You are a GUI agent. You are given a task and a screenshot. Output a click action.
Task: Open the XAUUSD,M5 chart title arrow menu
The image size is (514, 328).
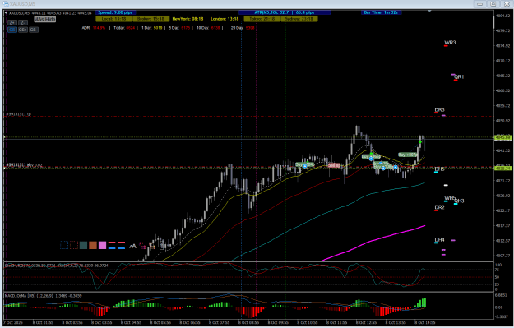tap(6, 13)
